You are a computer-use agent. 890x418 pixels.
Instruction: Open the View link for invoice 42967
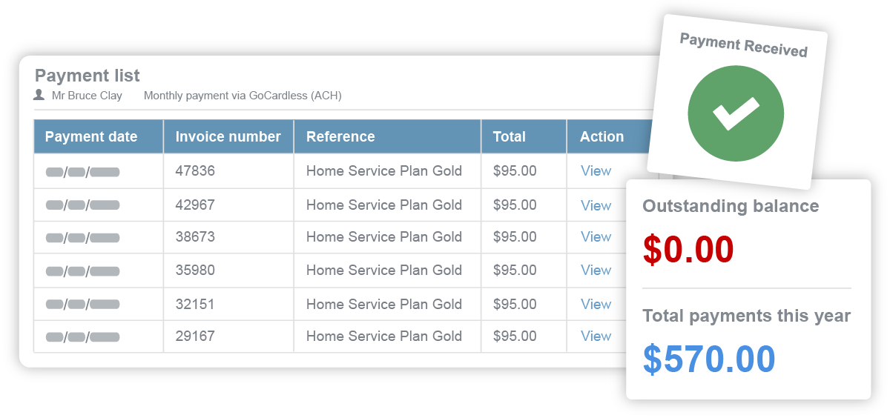[x=596, y=205]
